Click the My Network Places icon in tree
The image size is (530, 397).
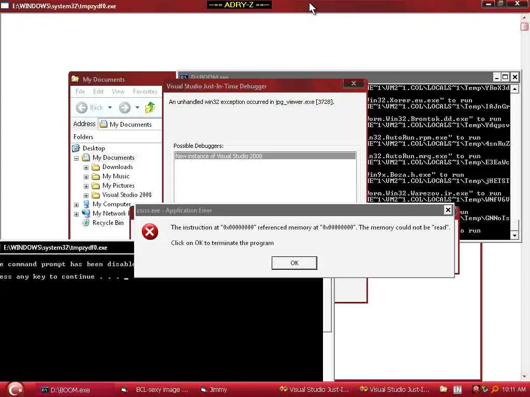pos(86,213)
